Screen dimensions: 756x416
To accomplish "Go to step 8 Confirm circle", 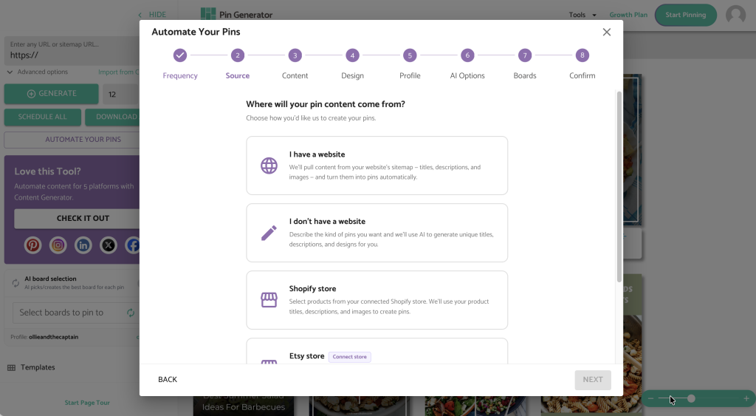I will coord(582,55).
